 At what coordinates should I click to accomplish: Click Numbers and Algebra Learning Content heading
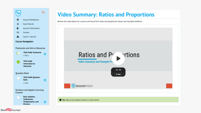[x=29, y=91]
